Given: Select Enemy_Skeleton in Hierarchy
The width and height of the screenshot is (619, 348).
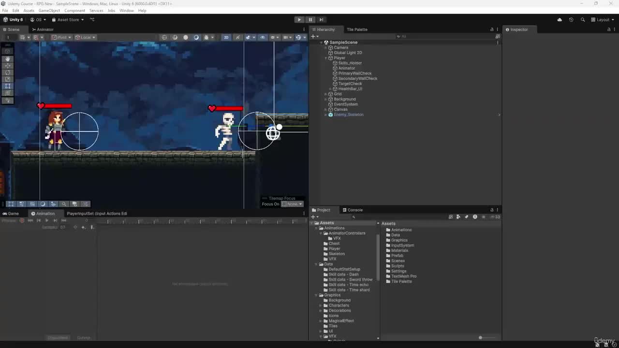Looking at the screenshot, I should pos(348,115).
